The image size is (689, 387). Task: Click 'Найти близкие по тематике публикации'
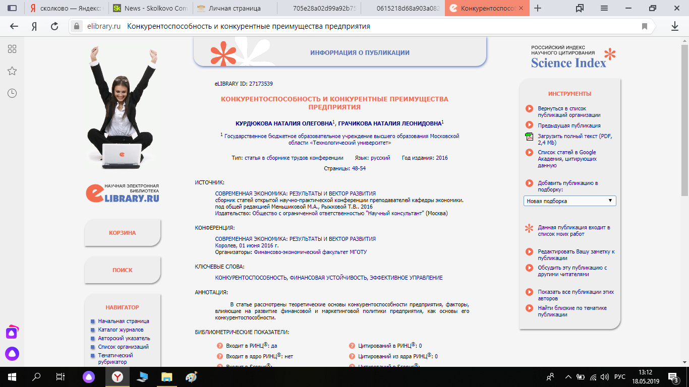(x=572, y=311)
